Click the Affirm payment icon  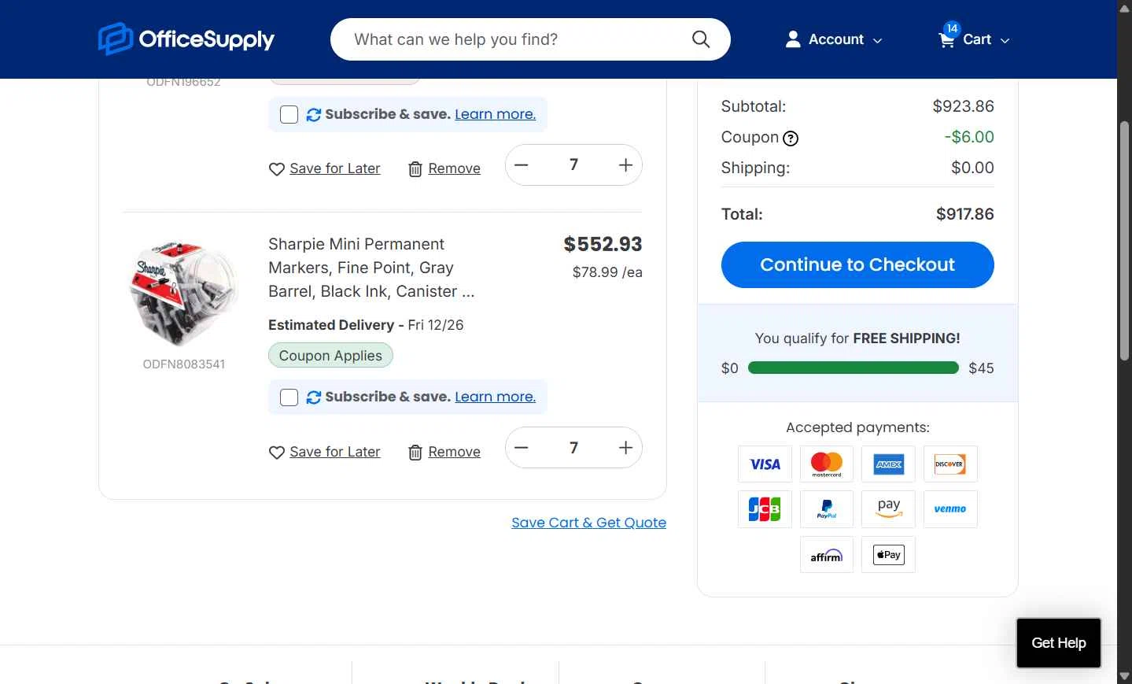(x=827, y=555)
